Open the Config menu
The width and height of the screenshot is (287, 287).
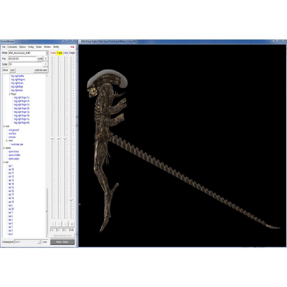tap(31, 47)
